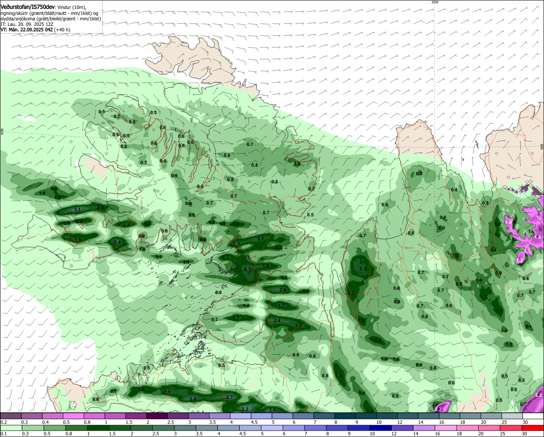The width and height of the screenshot is (544, 437).
Task: Select the dark purple snow swatch at 2
Action: (157, 416)
